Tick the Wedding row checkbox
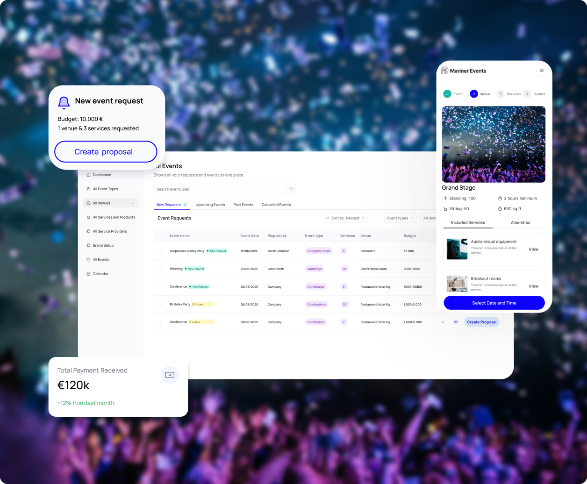Screen dimensions: 587x484 [159, 269]
